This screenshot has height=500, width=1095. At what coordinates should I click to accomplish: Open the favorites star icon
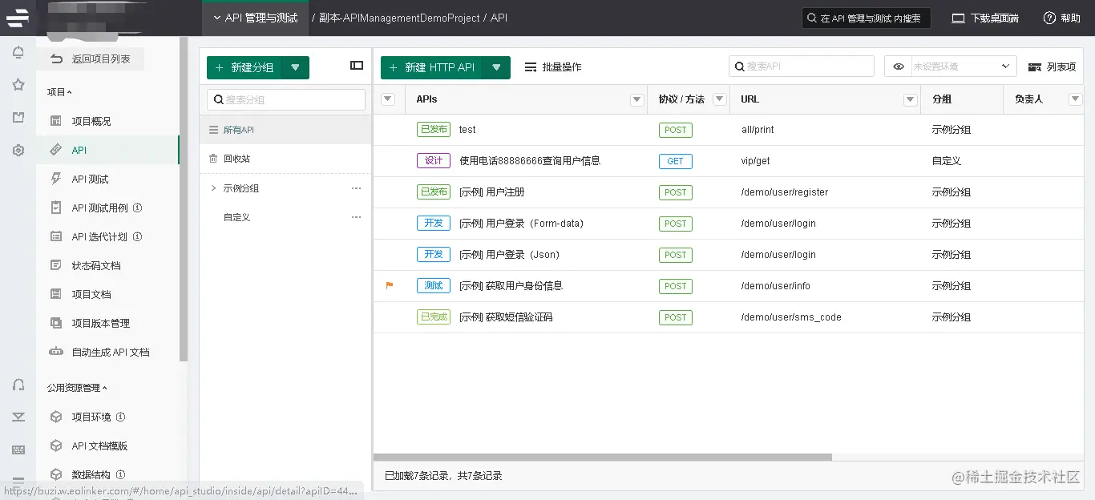pyautogui.click(x=18, y=85)
